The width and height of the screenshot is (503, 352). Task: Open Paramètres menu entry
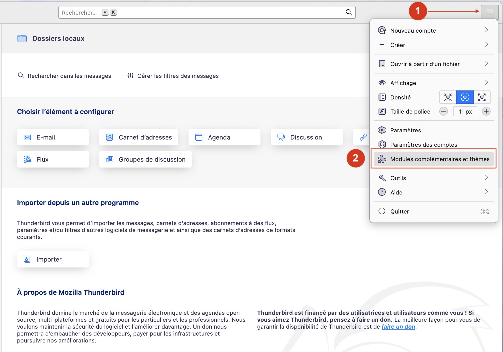pyautogui.click(x=434, y=130)
